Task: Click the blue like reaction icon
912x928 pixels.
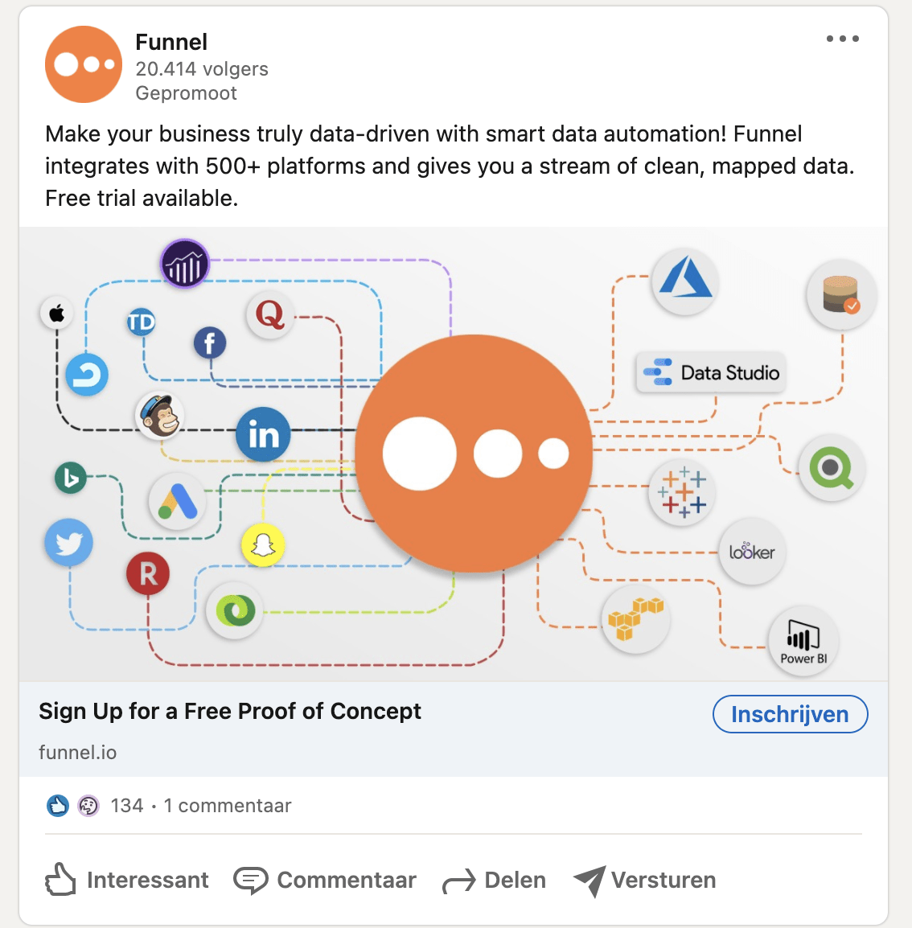Action: (58, 805)
